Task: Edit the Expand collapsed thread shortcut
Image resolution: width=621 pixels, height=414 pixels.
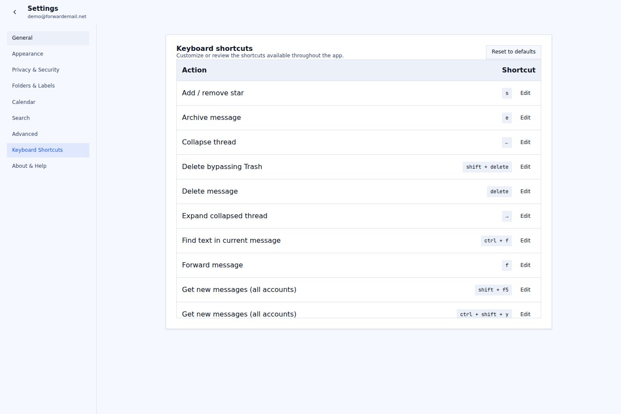Action: pos(525,216)
